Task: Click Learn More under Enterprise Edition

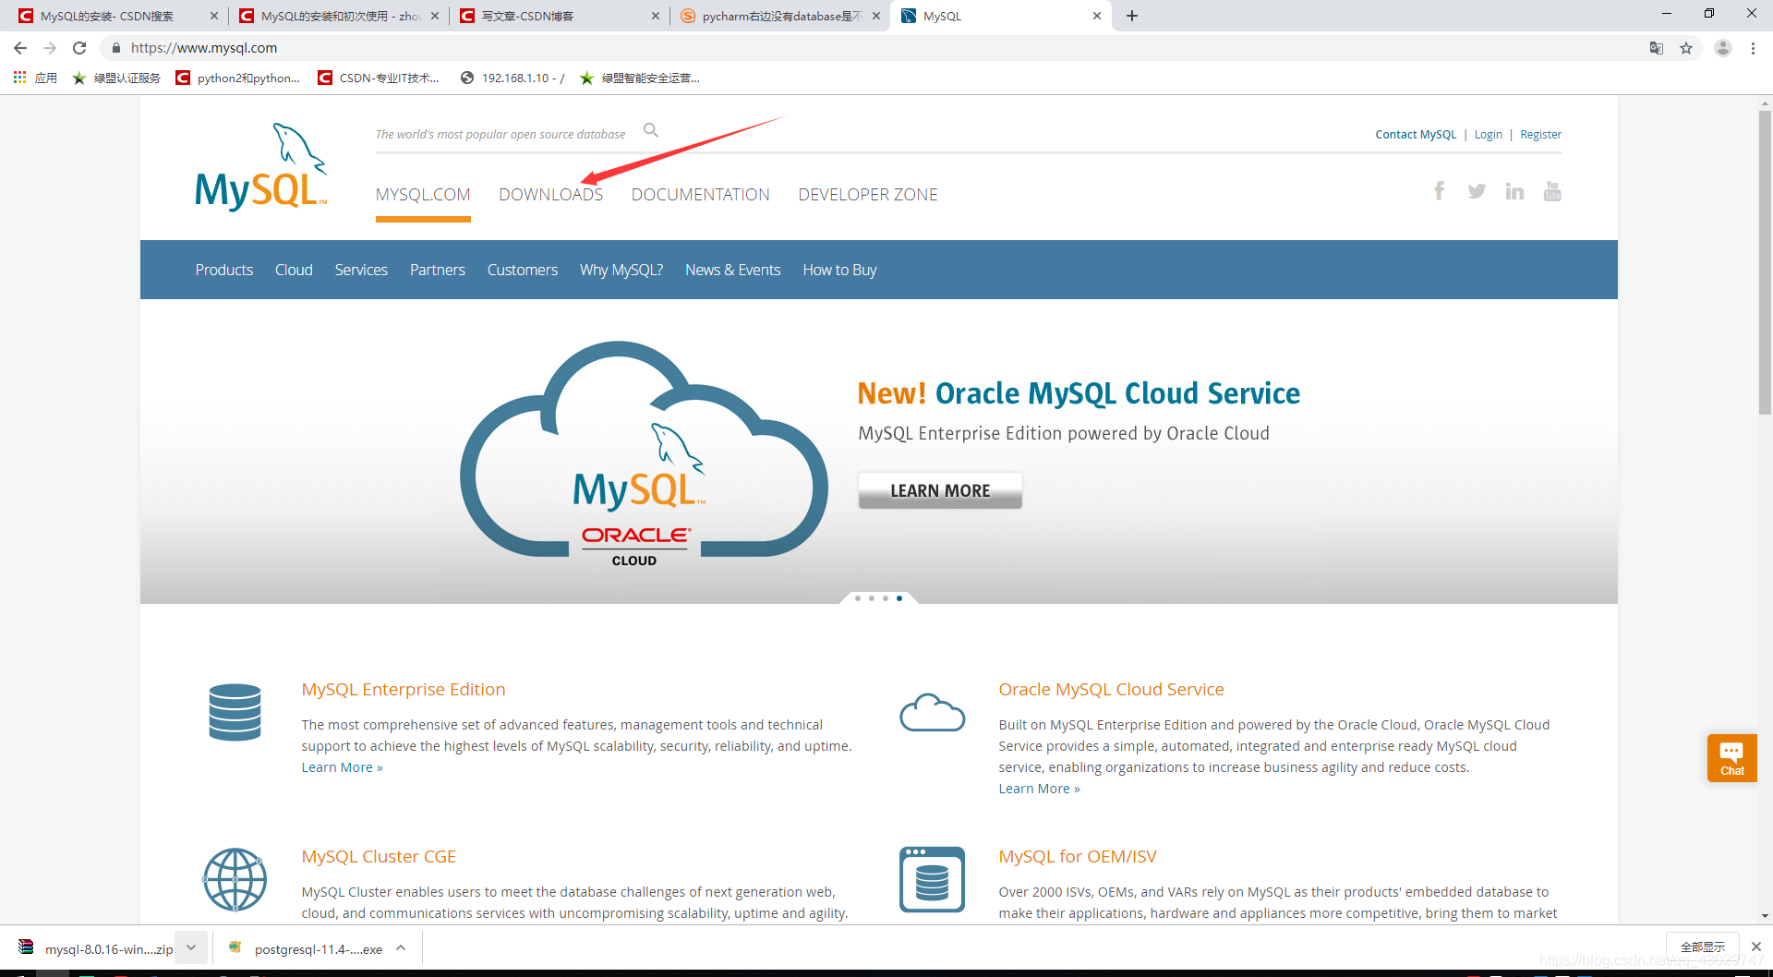Action: pyautogui.click(x=342, y=767)
